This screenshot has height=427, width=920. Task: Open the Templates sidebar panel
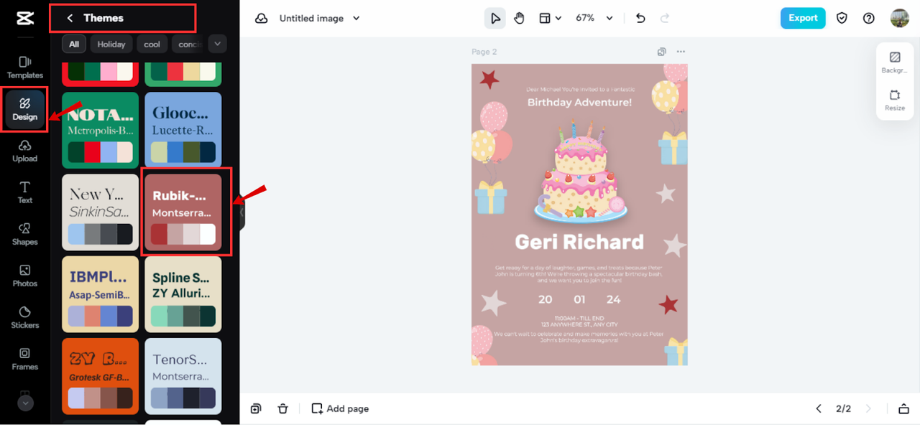tap(24, 67)
